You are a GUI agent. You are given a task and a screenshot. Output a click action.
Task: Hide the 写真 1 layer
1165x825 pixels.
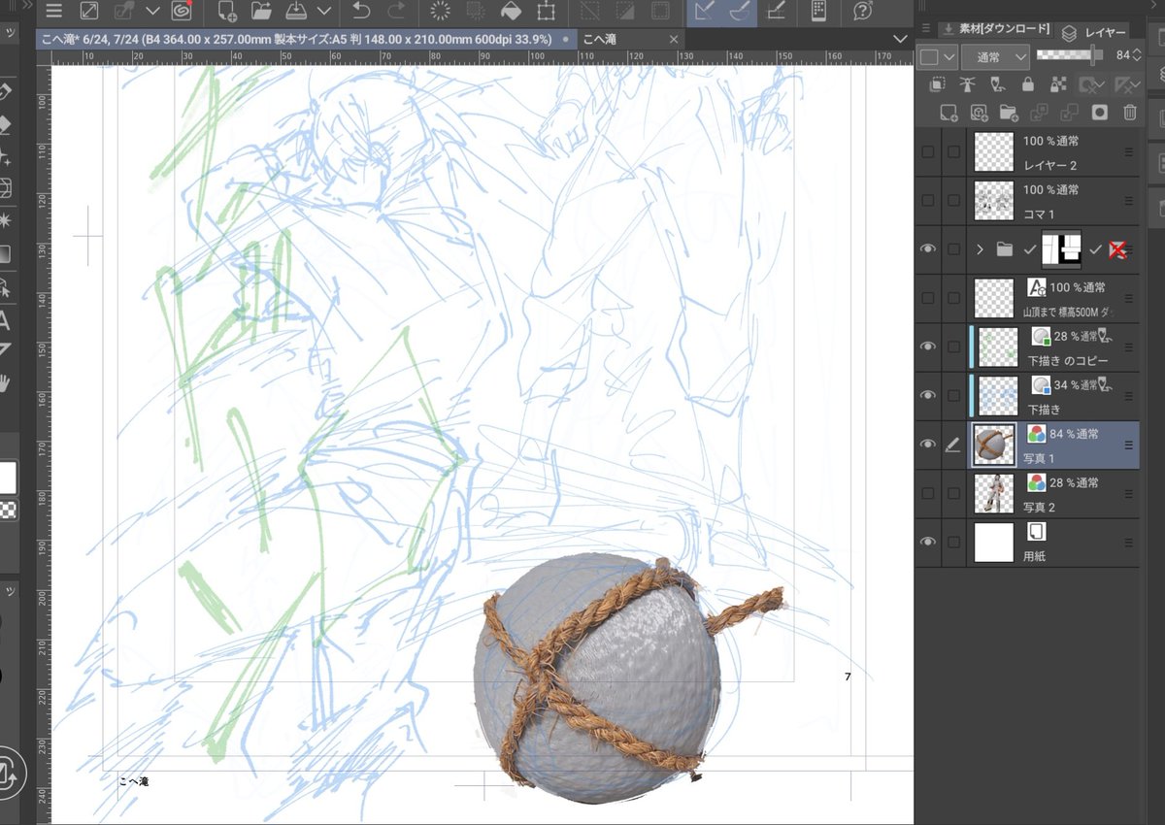[x=928, y=445]
